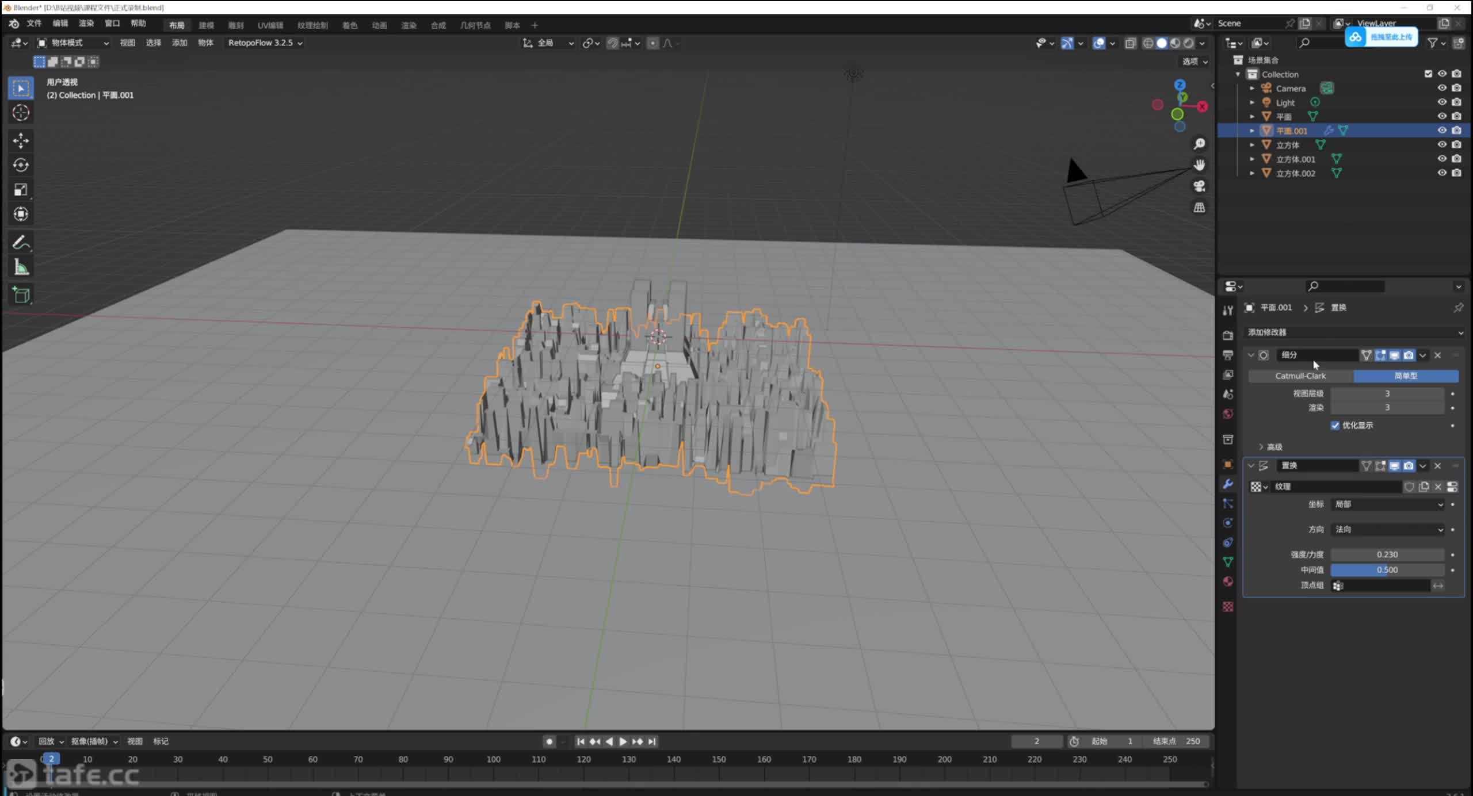Screen dimensions: 1473x796
Task: Switch perspective/orthographic grid icon
Action: [x=1199, y=208]
